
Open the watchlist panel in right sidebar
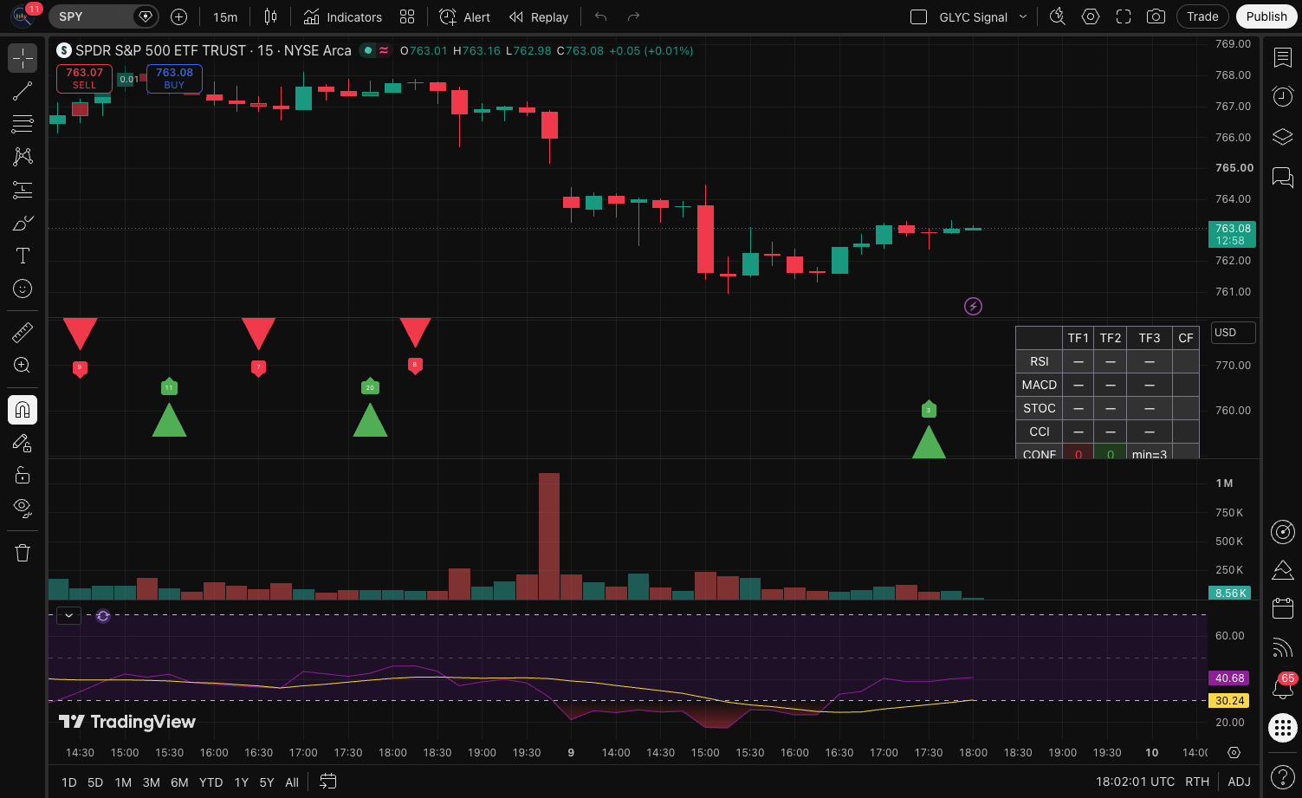click(x=1282, y=58)
